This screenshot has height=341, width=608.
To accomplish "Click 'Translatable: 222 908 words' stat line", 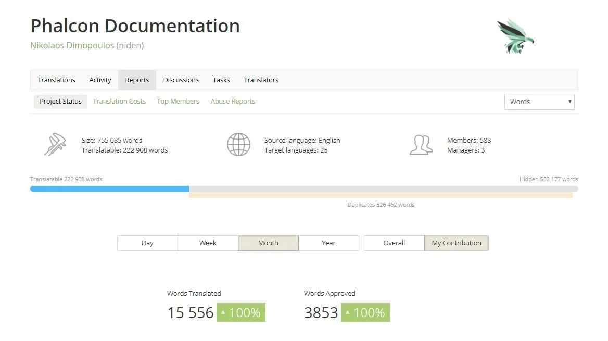I will point(124,150).
